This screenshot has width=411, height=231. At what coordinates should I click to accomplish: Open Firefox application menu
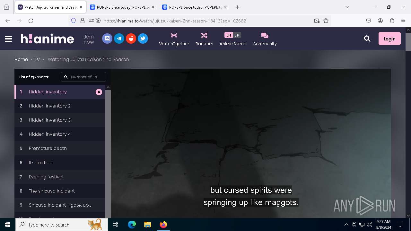(x=403, y=21)
